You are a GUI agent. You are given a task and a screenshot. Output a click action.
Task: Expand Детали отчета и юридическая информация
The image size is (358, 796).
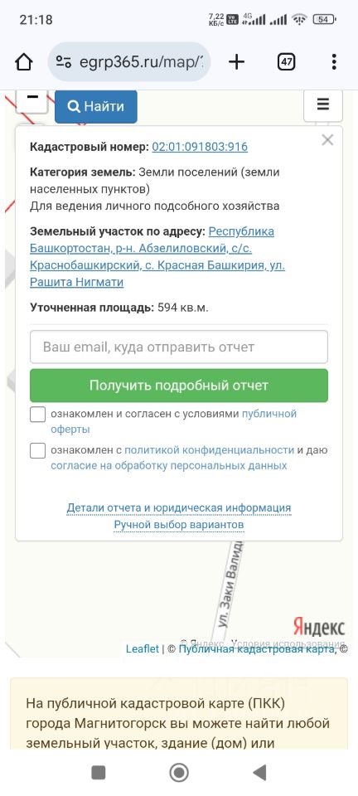pos(179,507)
